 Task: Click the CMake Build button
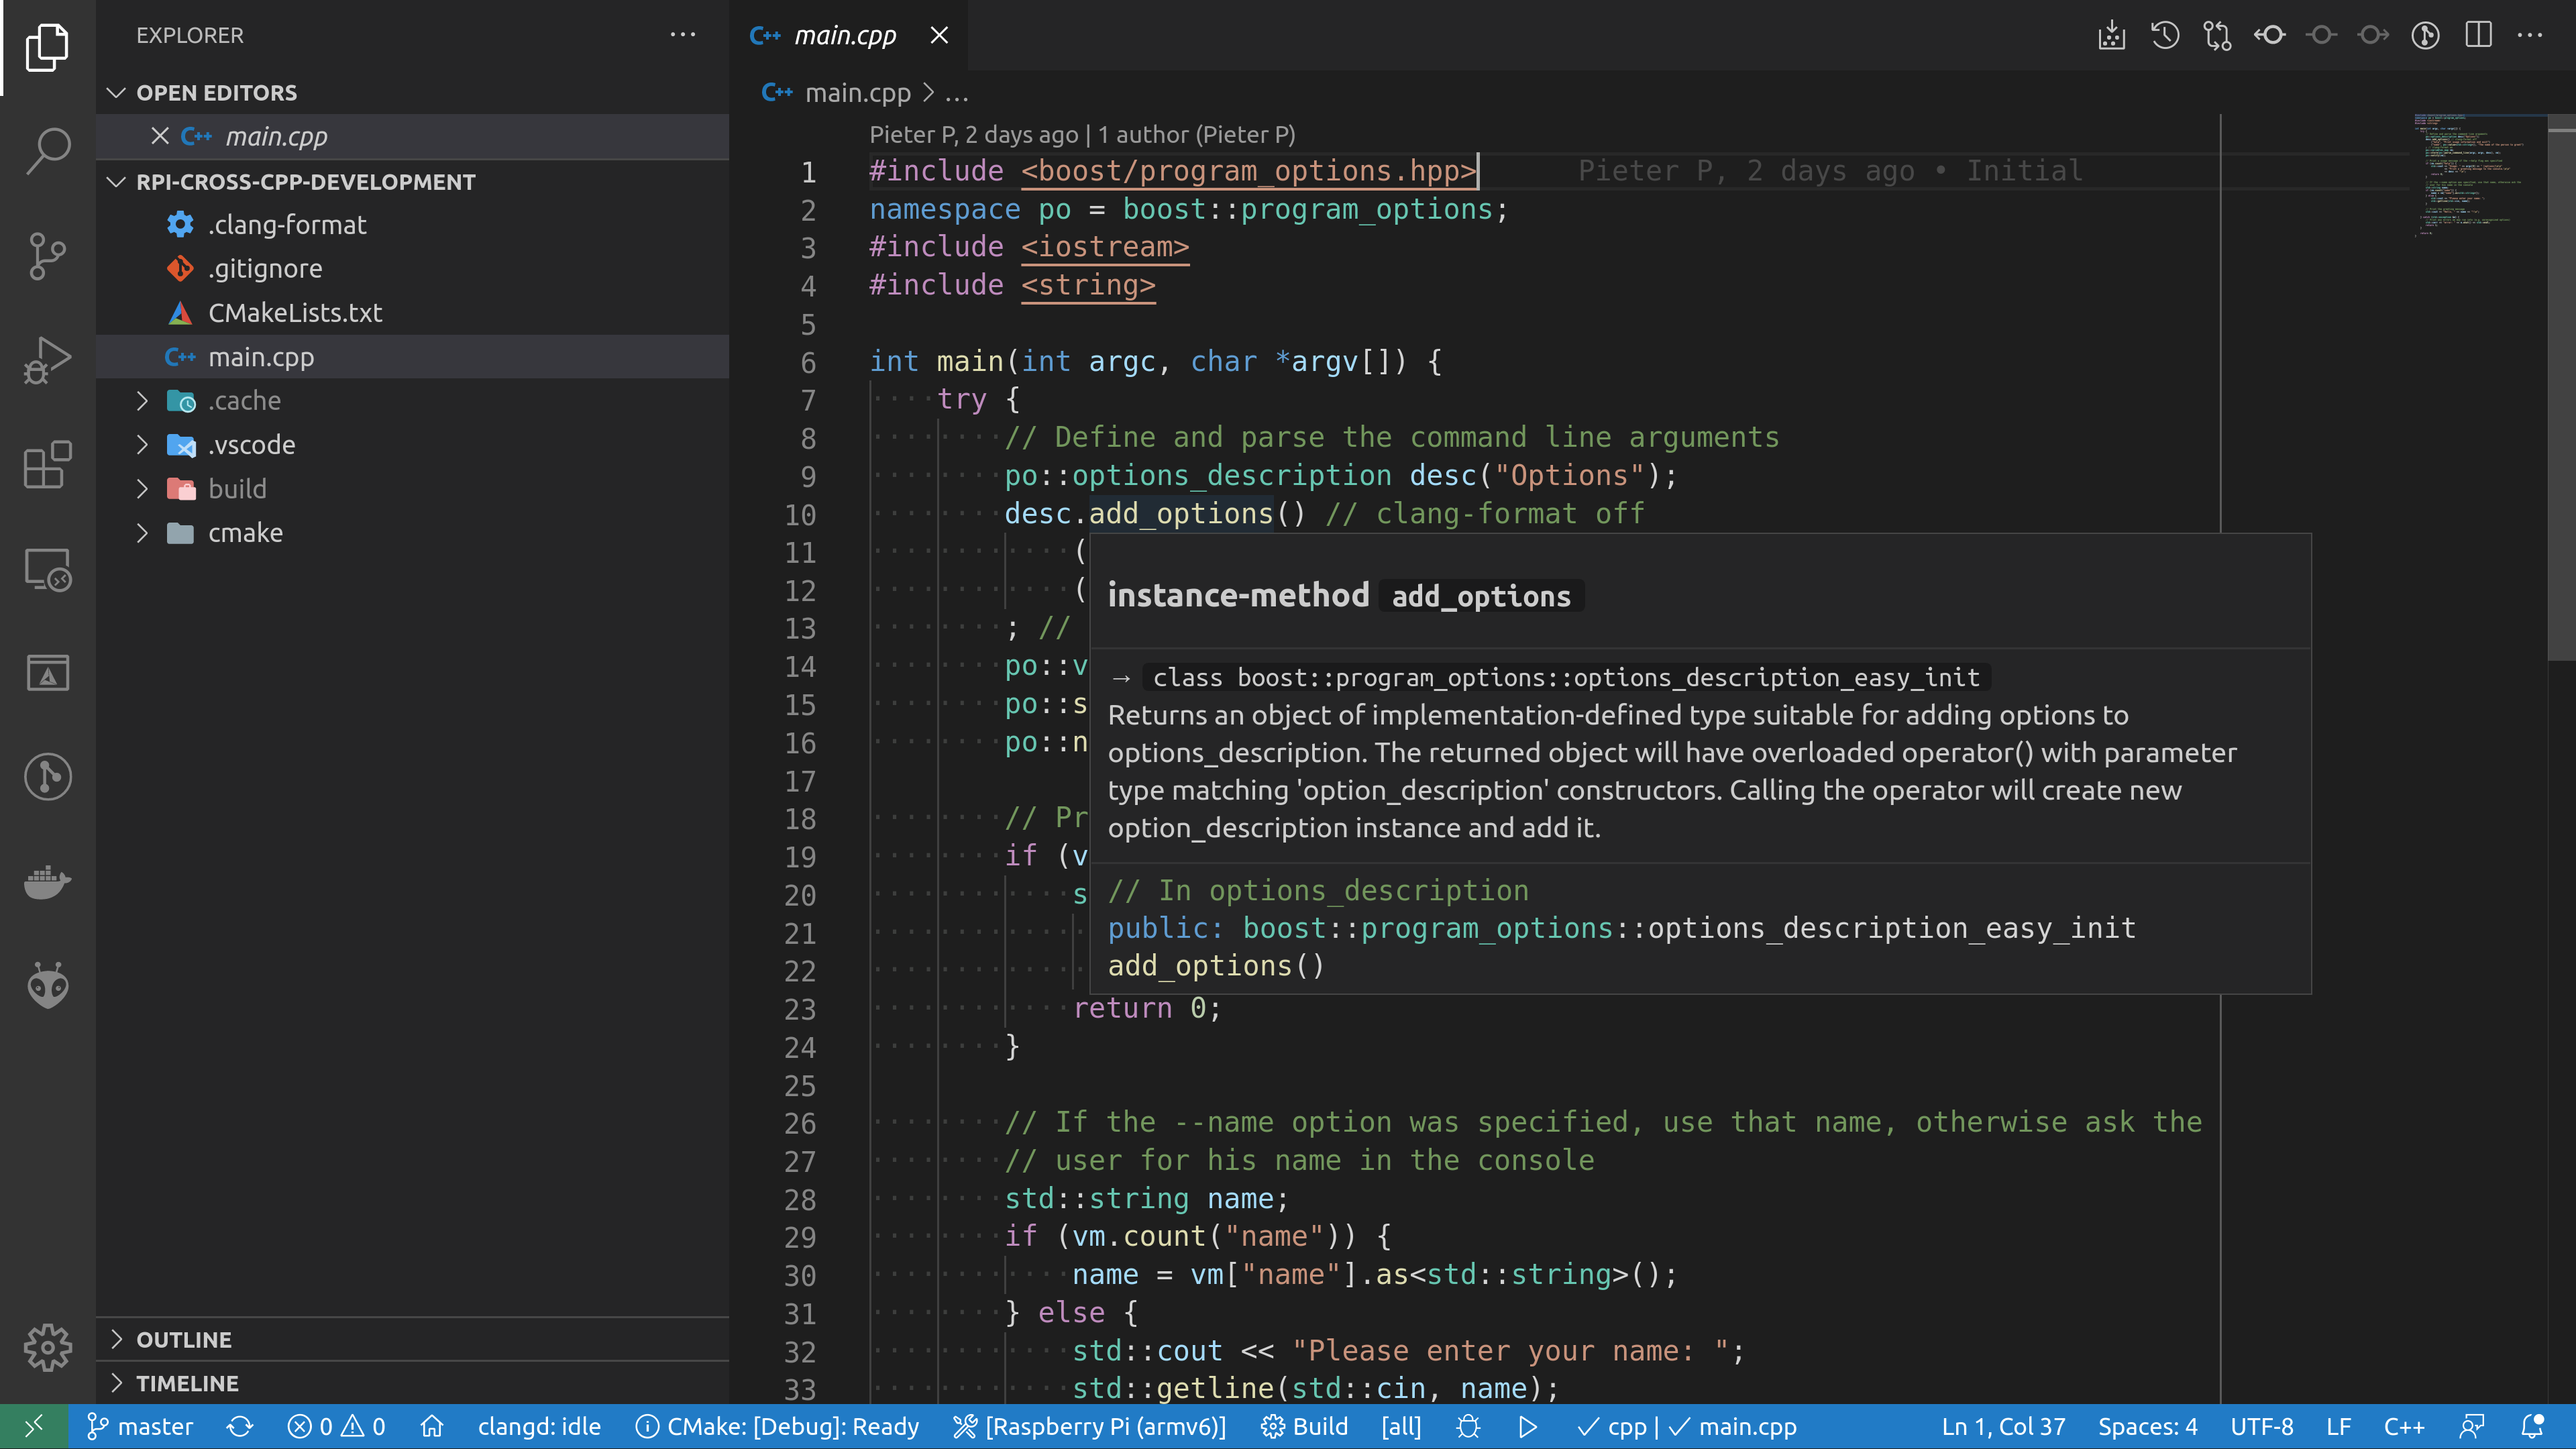[x=1304, y=1427]
